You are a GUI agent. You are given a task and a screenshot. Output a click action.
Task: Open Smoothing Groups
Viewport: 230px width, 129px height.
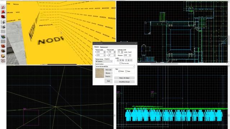point(124,82)
